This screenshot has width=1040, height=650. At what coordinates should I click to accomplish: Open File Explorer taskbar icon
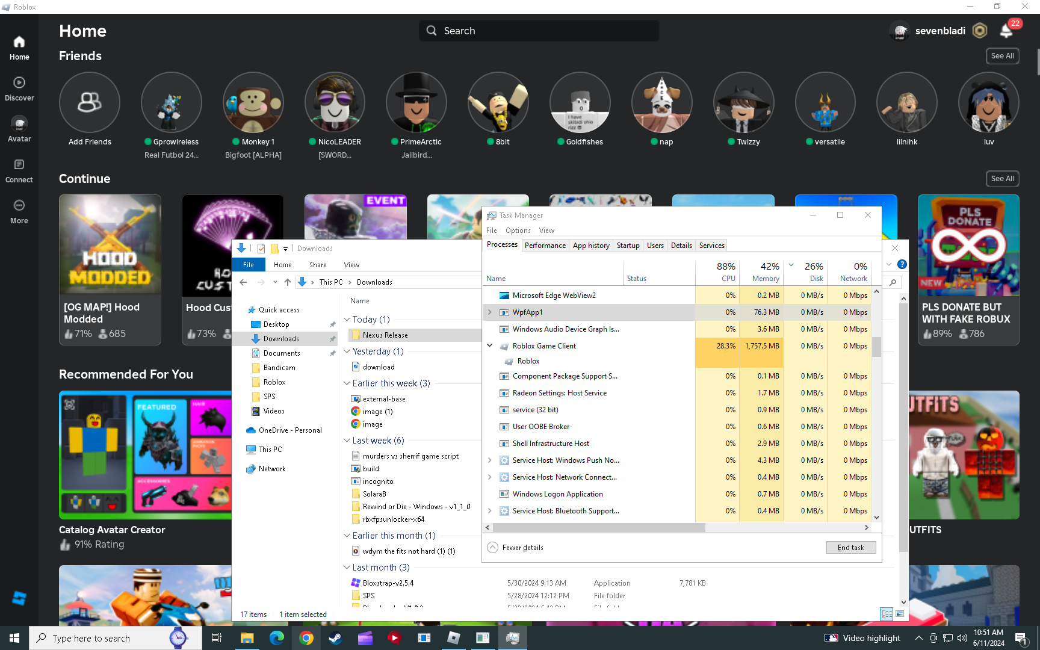pyautogui.click(x=247, y=638)
